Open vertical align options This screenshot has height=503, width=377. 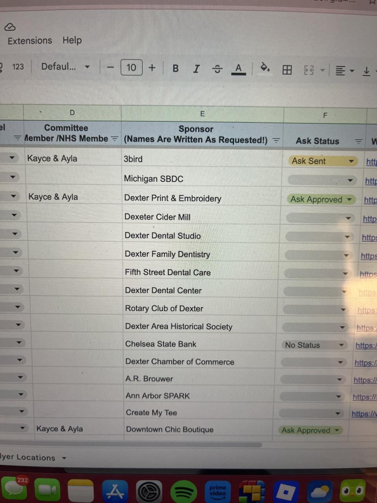tap(366, 71)
